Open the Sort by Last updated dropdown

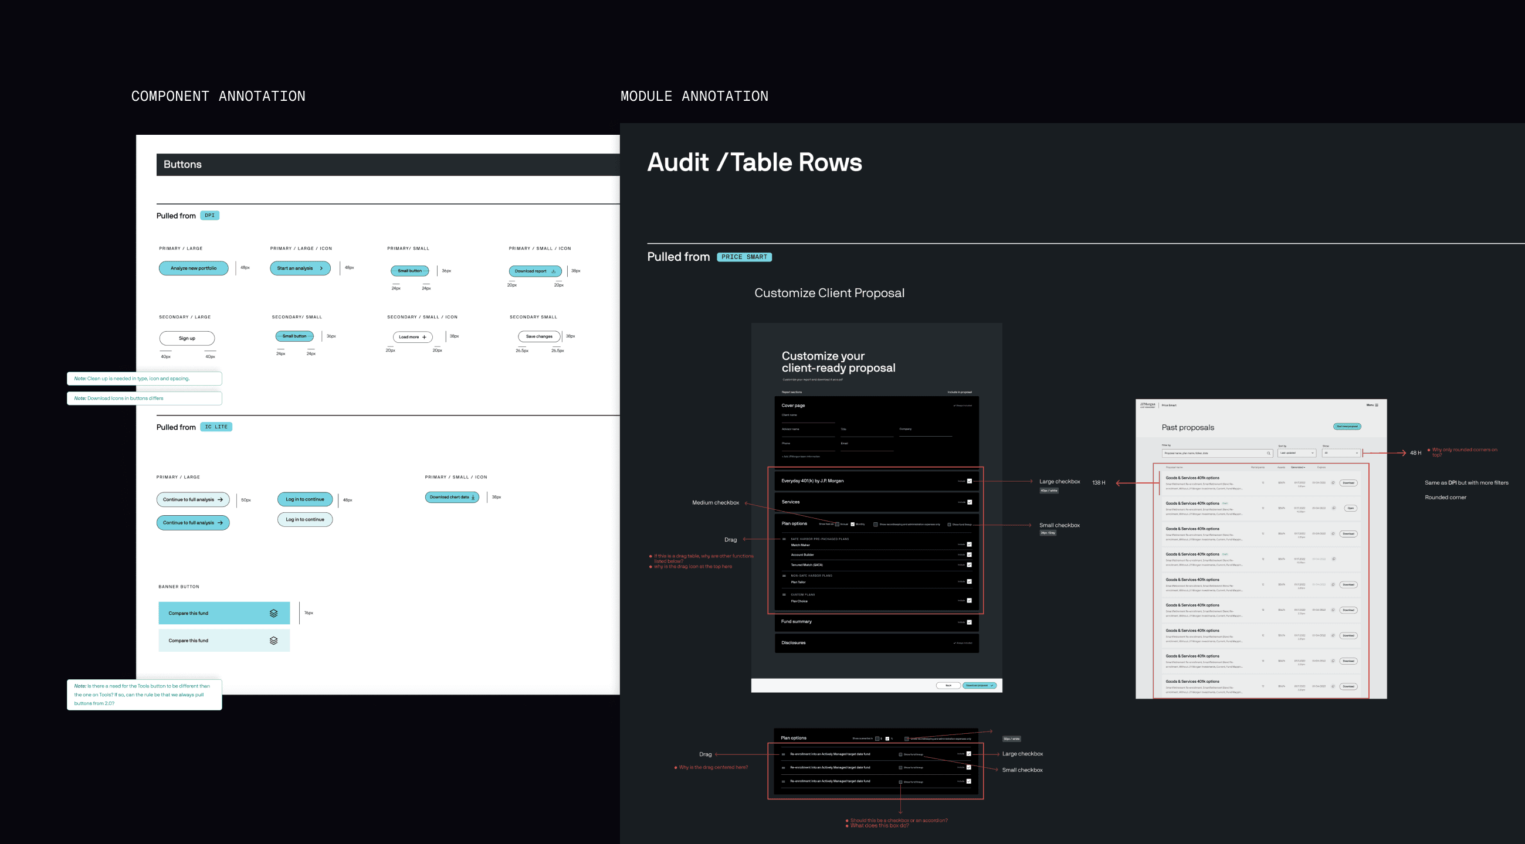tap(1296, 453)
